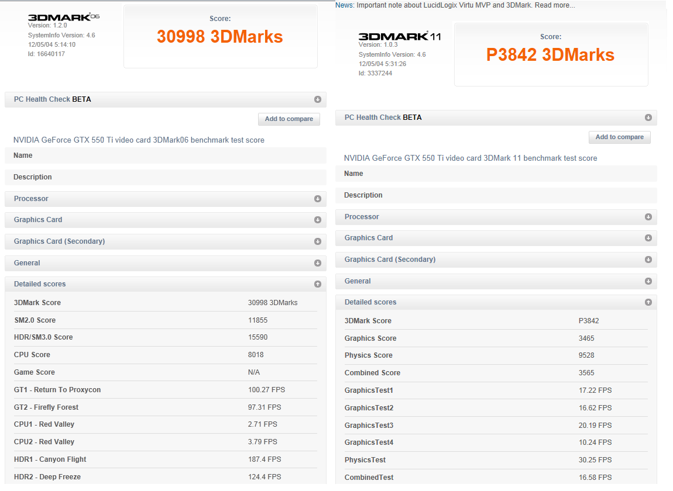Click the P3842 3DMarks score headline
Screen dimensions: 673x491
[550, 55]
